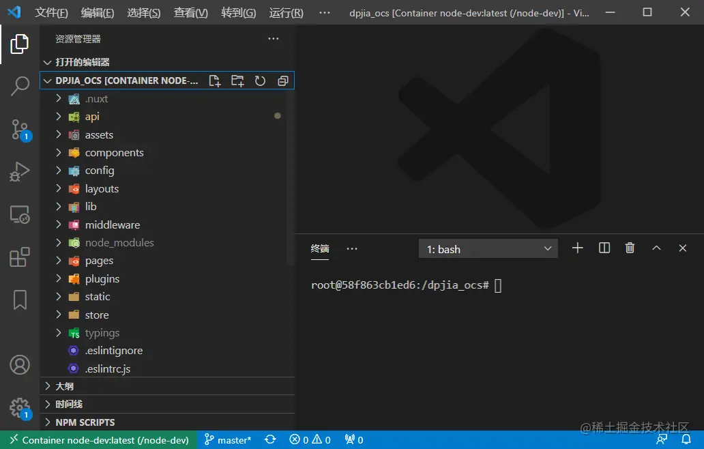Image resolution: width=704 pixels, height=449 pixels.
Task: Expand the node_modules folder
Action: (x=167, y=242)
